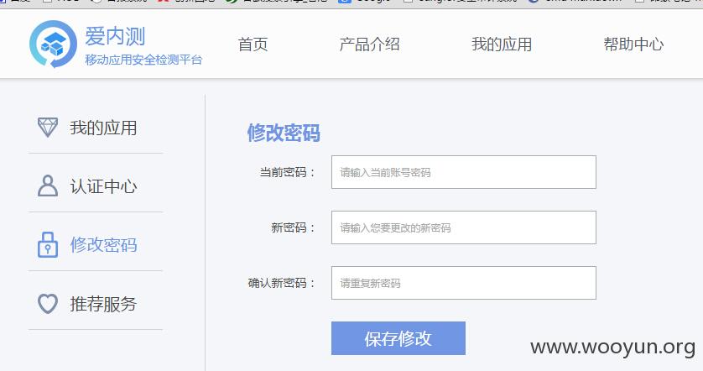Focus the 新密码 input field

[464, 227]
